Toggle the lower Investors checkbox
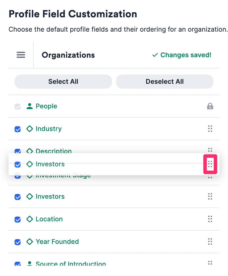228x276 pixels. 18,197
